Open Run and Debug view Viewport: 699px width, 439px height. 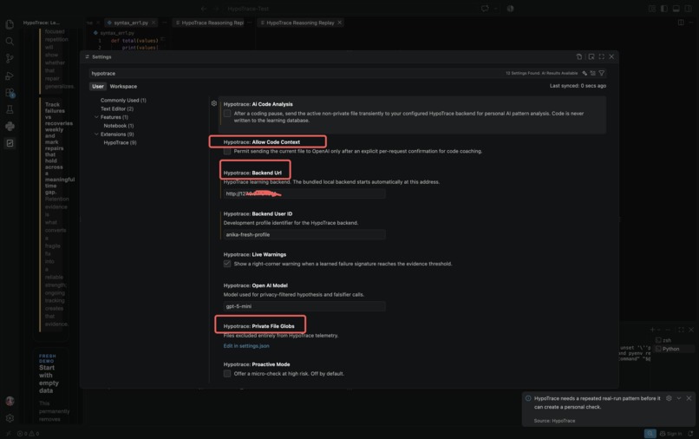pyautogui.click(x=10, y=75)
